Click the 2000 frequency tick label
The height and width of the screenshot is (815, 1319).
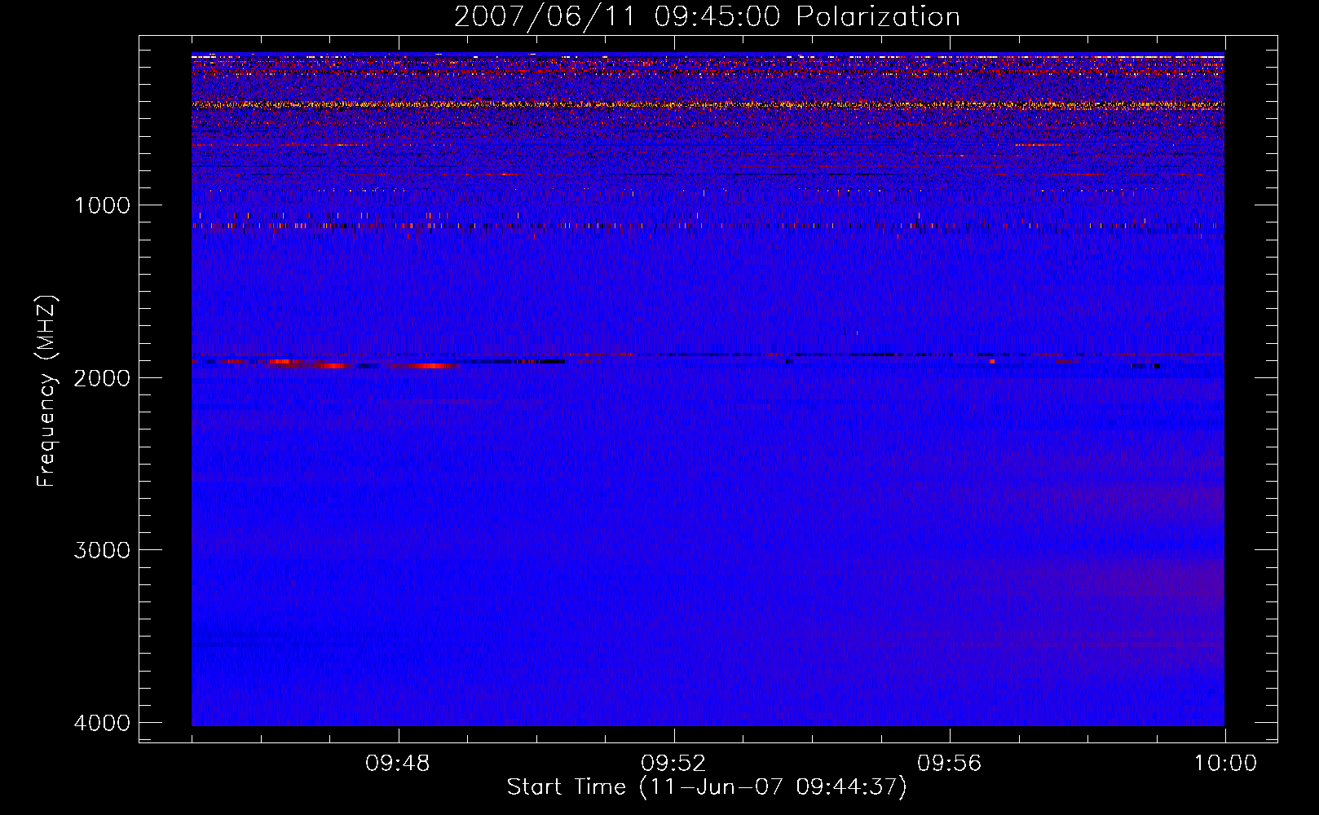102,377
